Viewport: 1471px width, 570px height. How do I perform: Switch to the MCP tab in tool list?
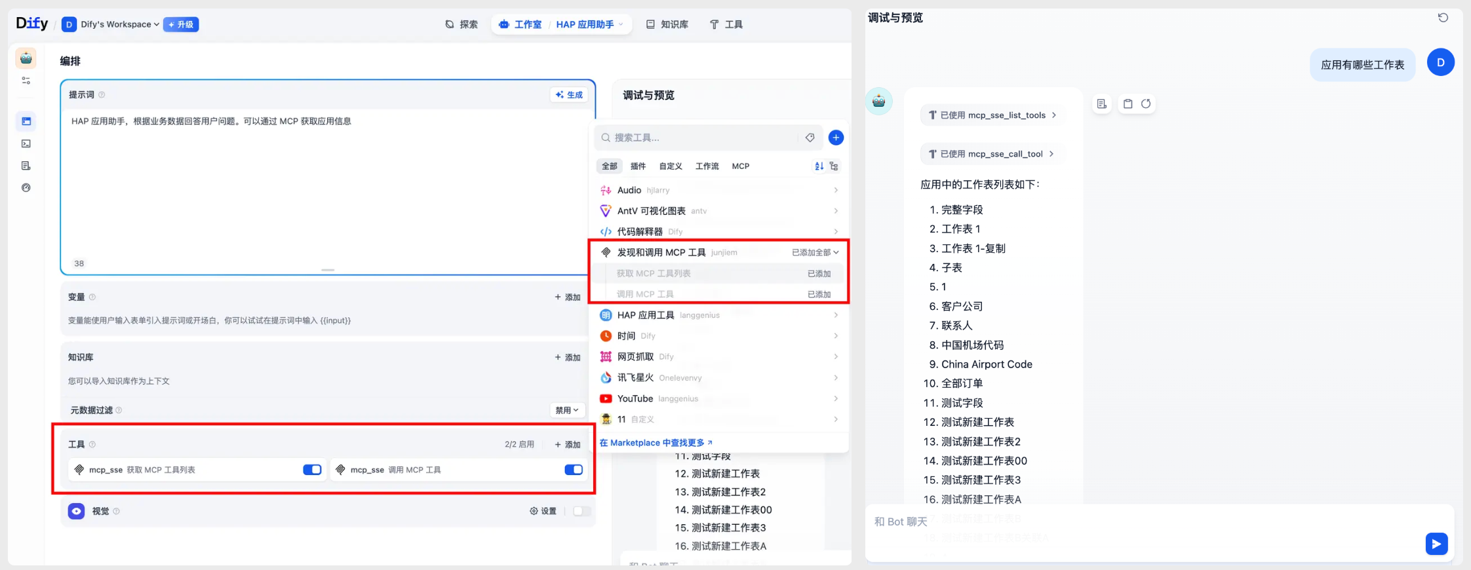tap(740, 166)
